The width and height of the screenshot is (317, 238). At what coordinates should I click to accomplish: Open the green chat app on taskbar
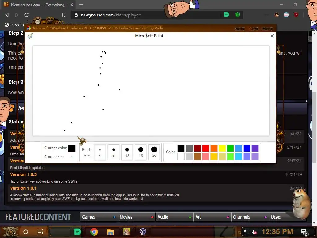[77, 232]
